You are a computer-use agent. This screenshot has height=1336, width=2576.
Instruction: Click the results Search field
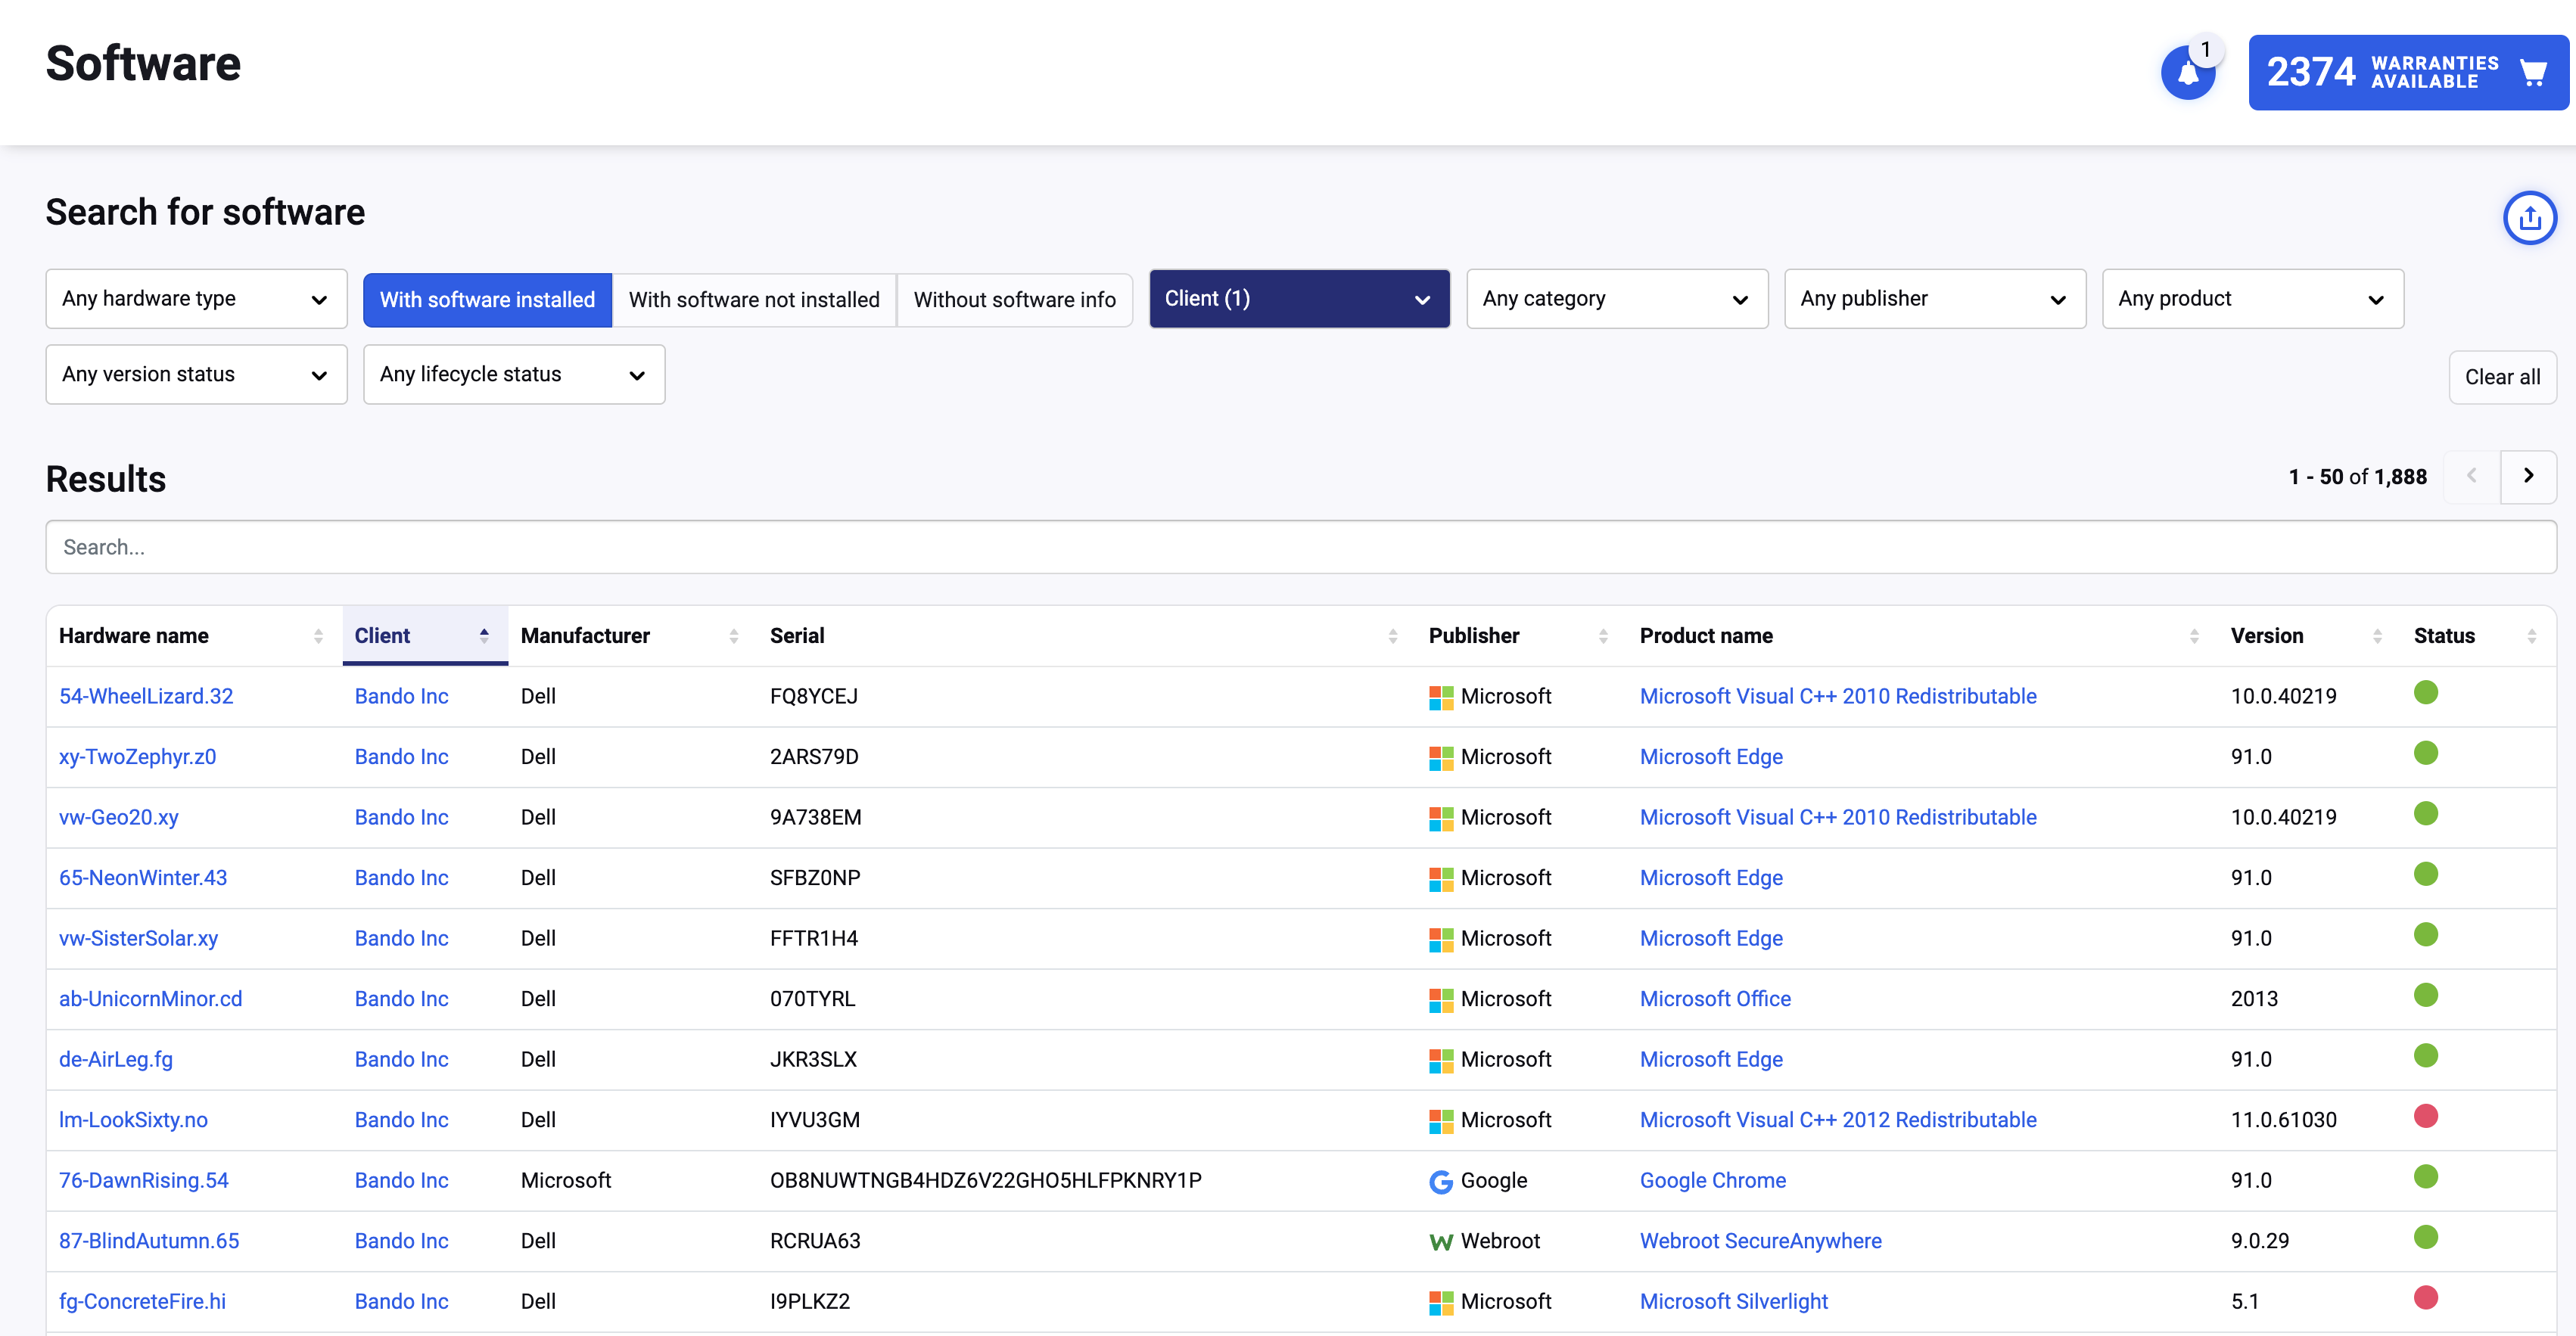[x=1301, y=547]
